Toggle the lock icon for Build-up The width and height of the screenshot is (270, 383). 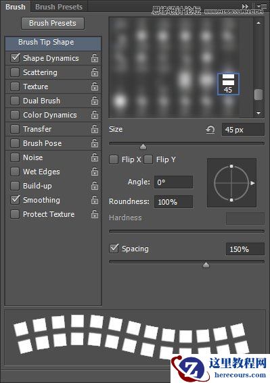[x=95, y=186]
